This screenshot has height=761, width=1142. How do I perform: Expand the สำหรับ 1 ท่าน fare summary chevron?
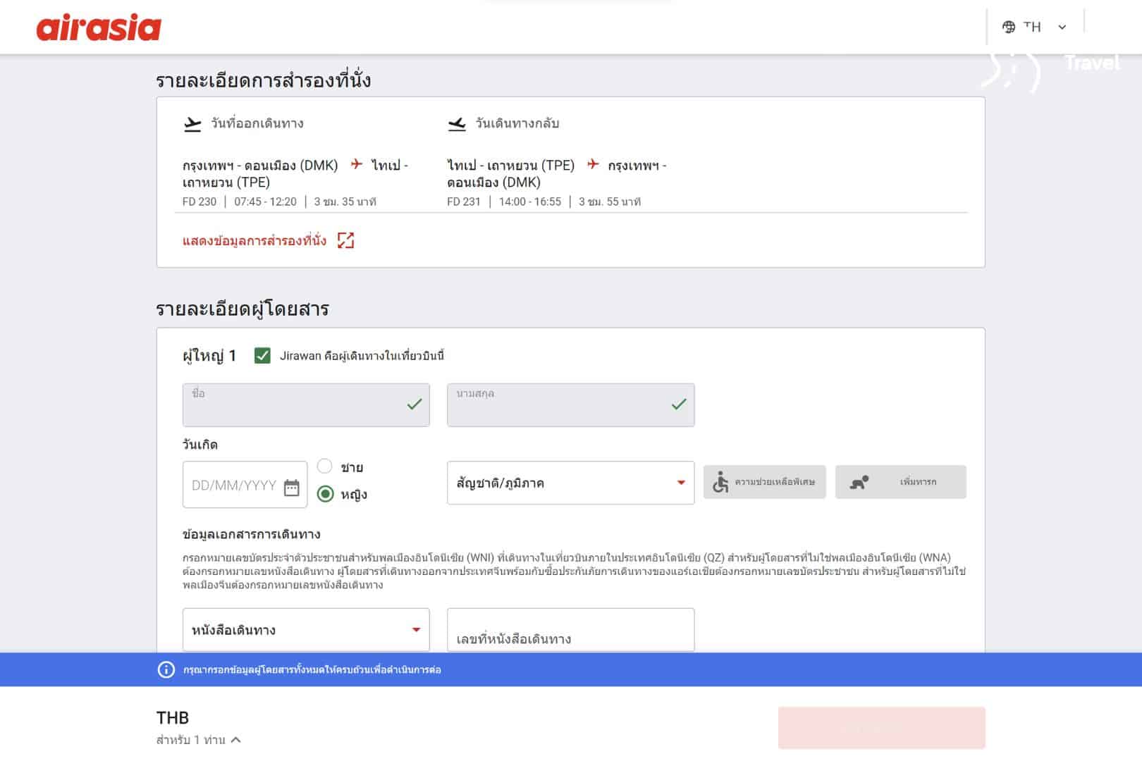[x=236, y=740]
